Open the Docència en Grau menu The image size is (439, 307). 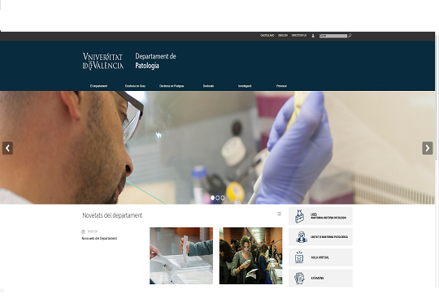(x=135, y=86)
